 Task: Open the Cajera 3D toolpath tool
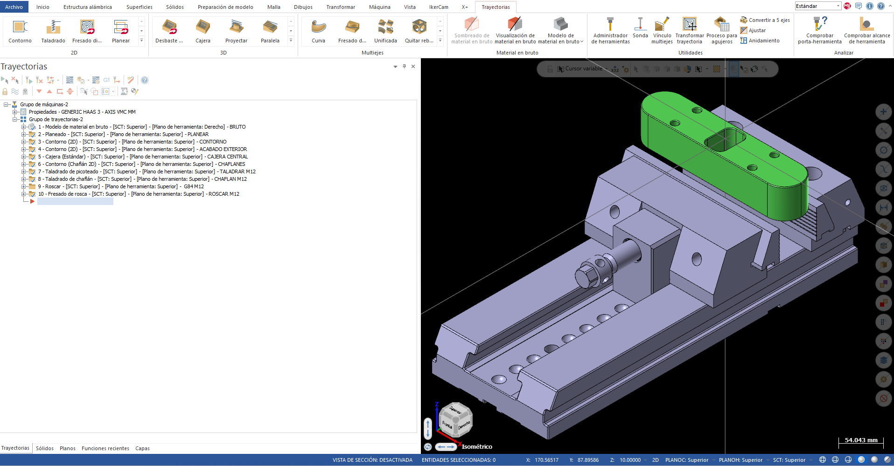[x=203, y=31]
